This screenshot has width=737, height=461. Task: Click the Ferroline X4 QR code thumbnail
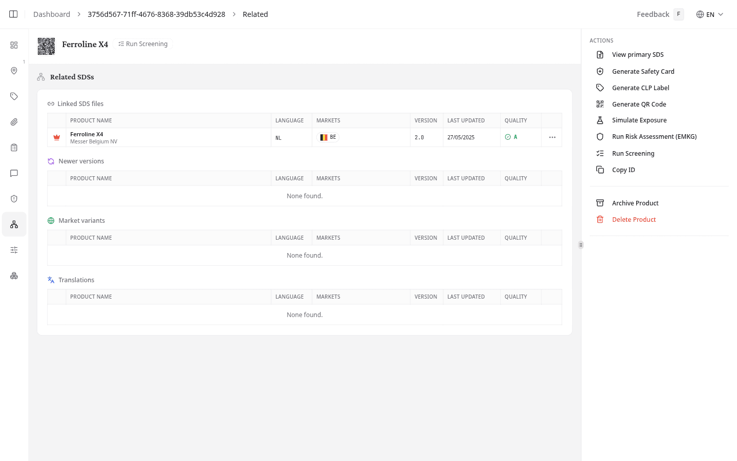[46, 46]
